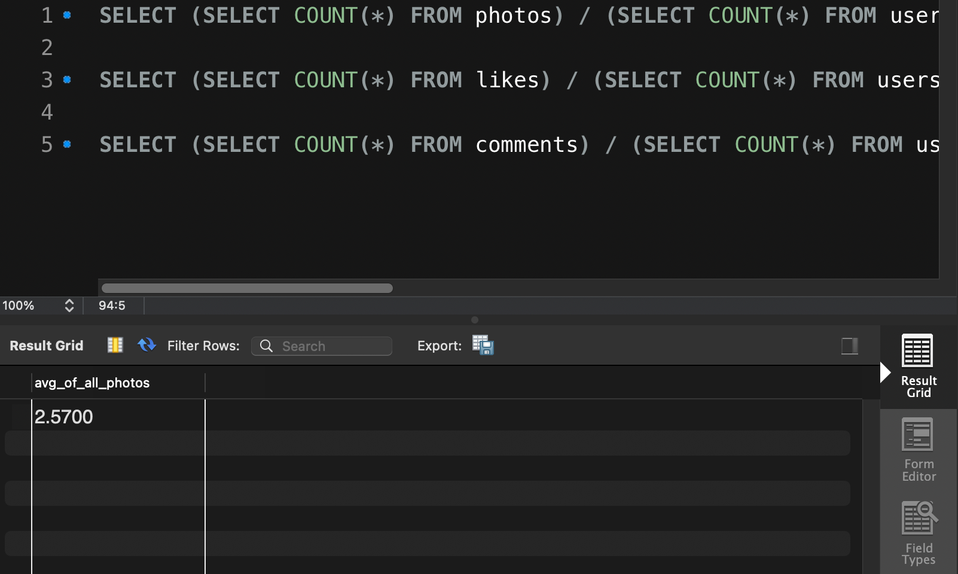Select the 2.5700 result cell
Image resolution: width=958 pixels, height=574 pixels.
(x=118, y=416)
